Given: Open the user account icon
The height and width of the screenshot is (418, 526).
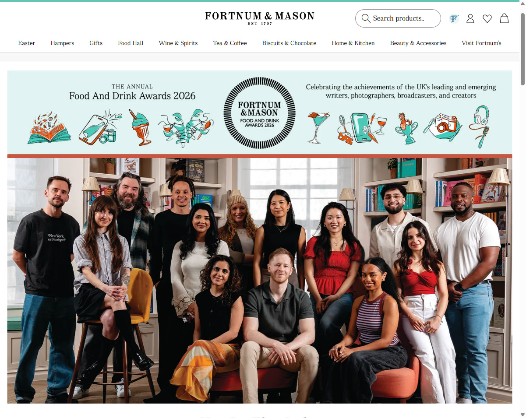Looking at the screenshot, I should pyautogui.click(x=470, y=18).
